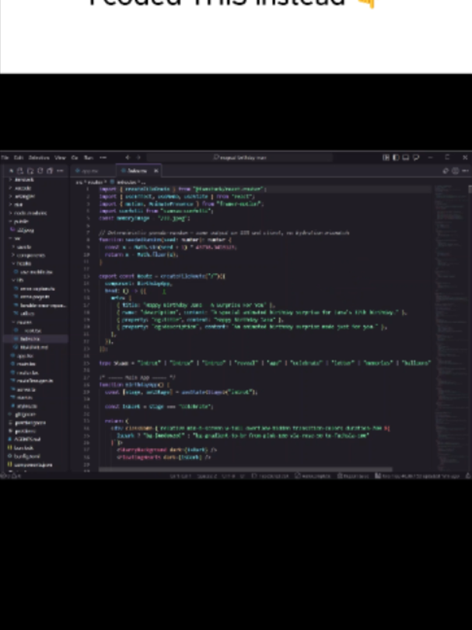Click first icon in Explorer header toolbar
The image size is (472, 630).
11,171
